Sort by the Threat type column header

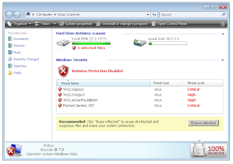pyautogui.click(x=167, y=83)
